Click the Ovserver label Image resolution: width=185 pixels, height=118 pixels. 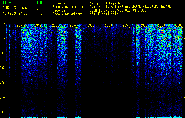60,3
